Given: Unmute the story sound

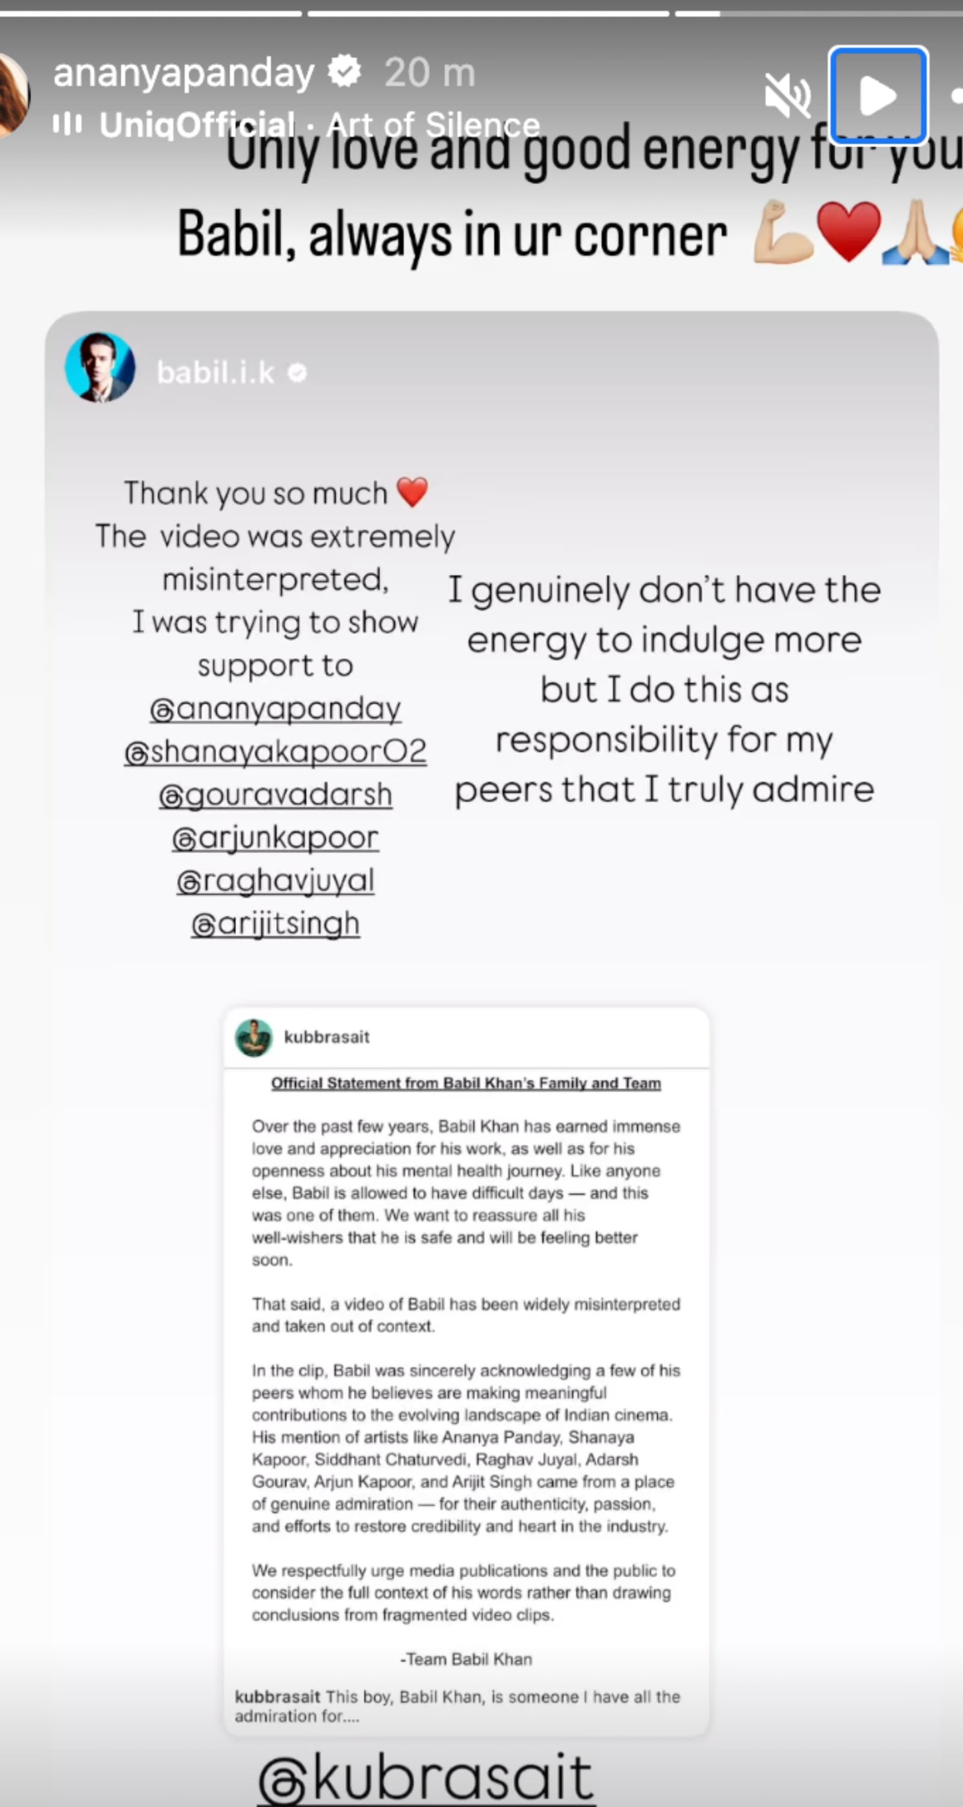Looking at the screenshot, I should [x=787, y=95].
